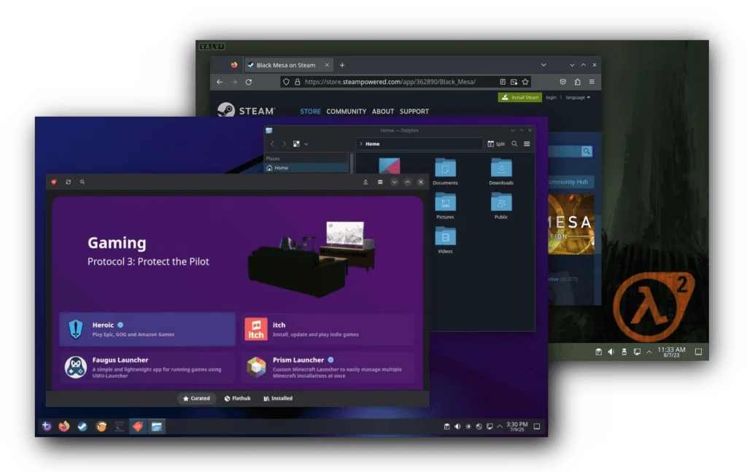Open the Downloads icon in the app store toolbar
This screenshot has height=472, width=747.
tap(365, 182)
